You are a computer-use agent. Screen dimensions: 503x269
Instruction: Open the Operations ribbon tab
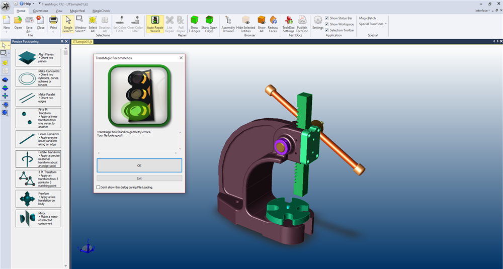pos(41,11)
